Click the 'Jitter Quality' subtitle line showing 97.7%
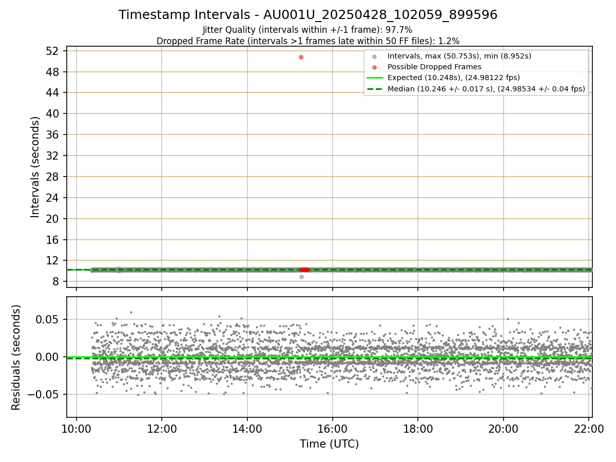This screenshot has width=616, height=462. [x=307, y=30]
